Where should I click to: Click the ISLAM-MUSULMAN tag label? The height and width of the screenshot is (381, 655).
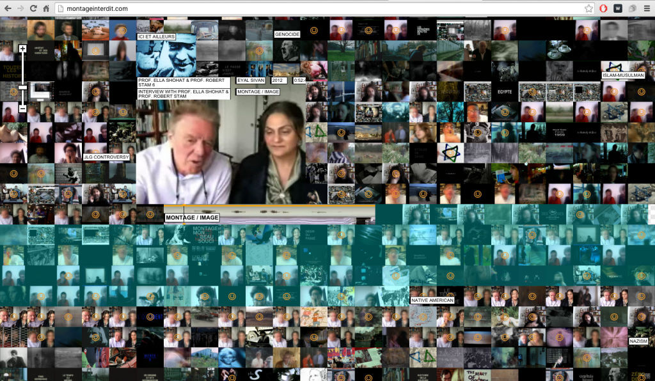point(622,75)
